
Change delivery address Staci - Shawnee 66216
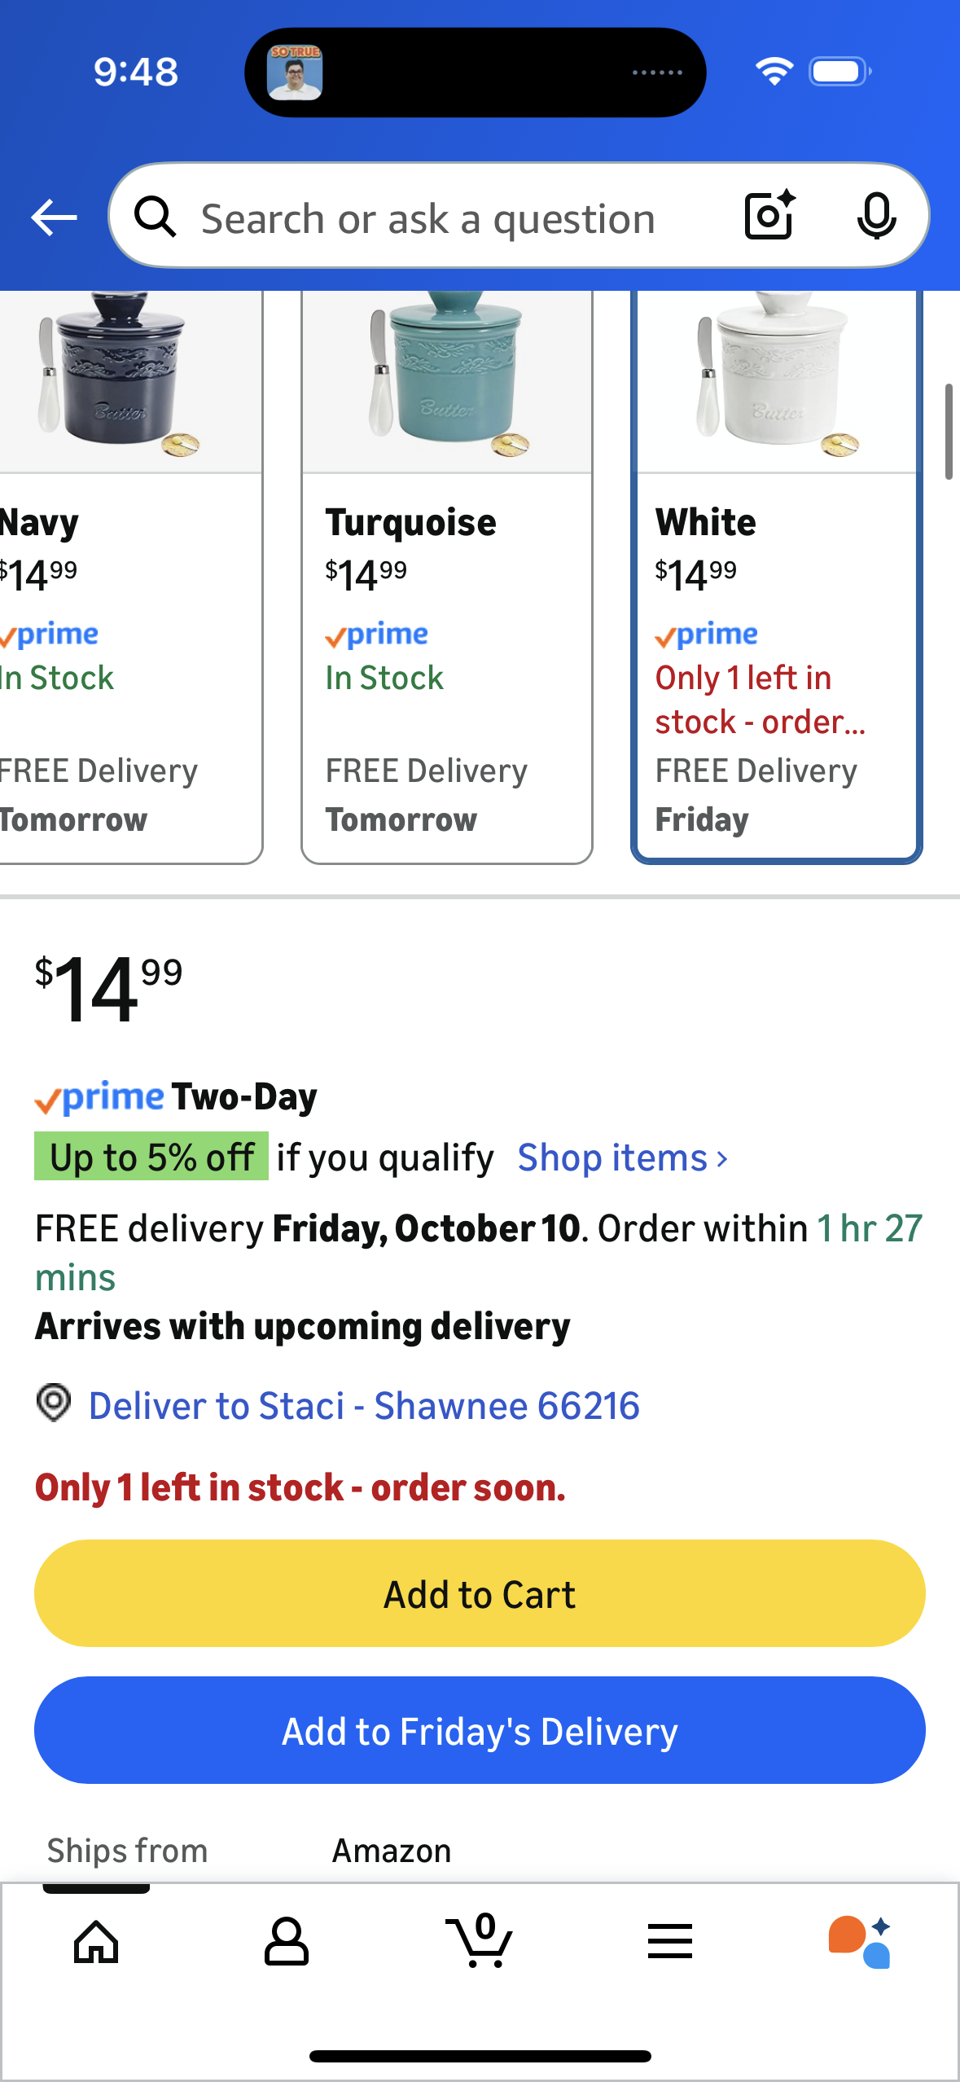(x=363, y=1406)
